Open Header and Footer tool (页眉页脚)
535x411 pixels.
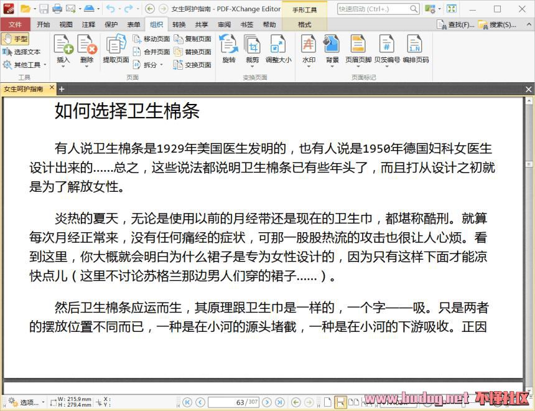[358, 49]
